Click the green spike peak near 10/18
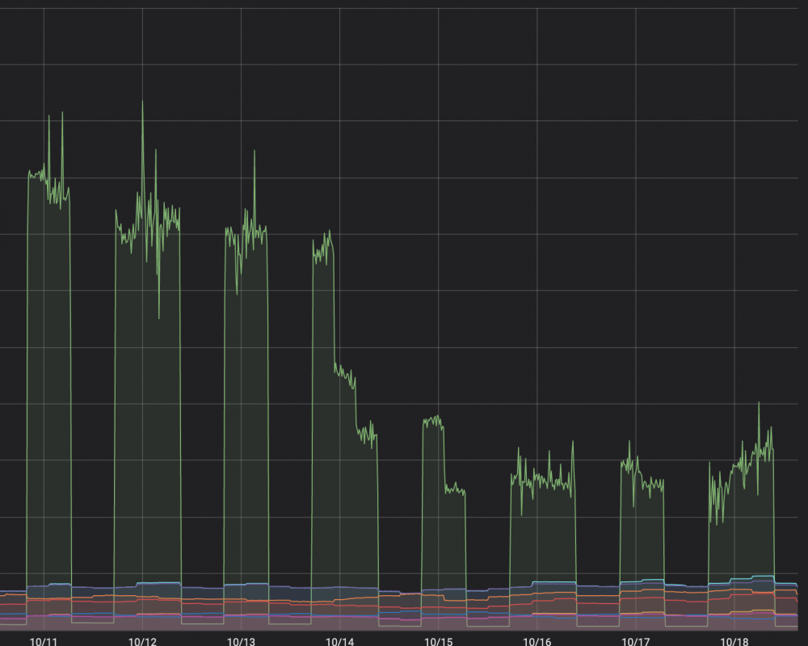This screenshot has height=646, width=808. click(759, 404)
